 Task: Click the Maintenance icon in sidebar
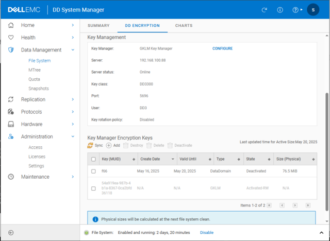tap(11, 177)
